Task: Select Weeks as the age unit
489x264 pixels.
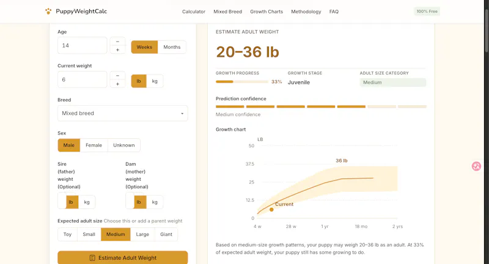Action: 144,47
